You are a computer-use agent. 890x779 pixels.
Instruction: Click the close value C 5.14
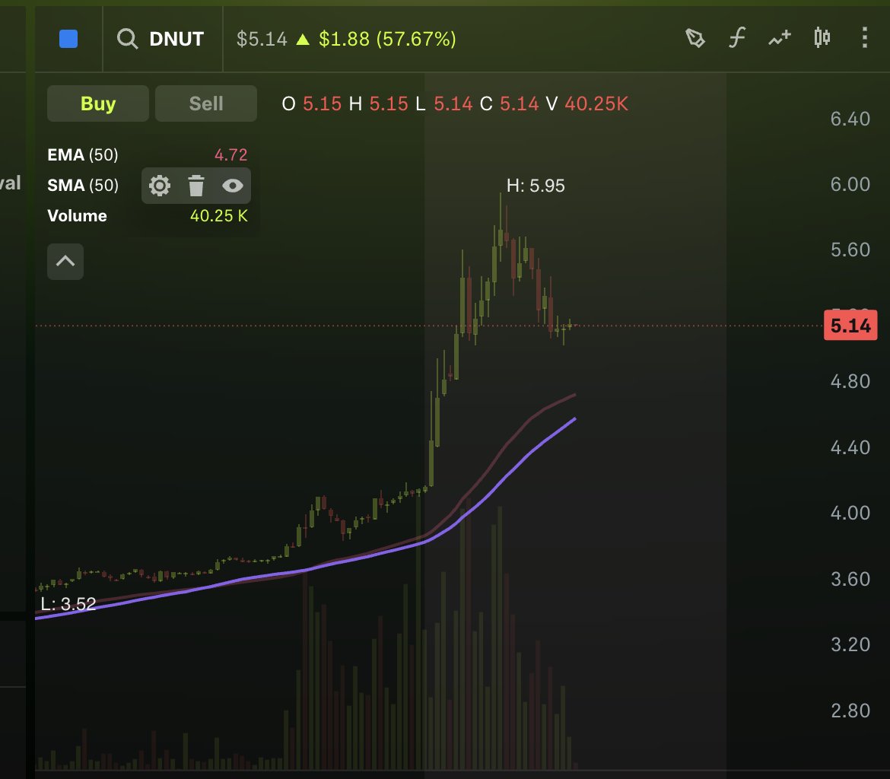pyautogui.click(x=509, y=104)
